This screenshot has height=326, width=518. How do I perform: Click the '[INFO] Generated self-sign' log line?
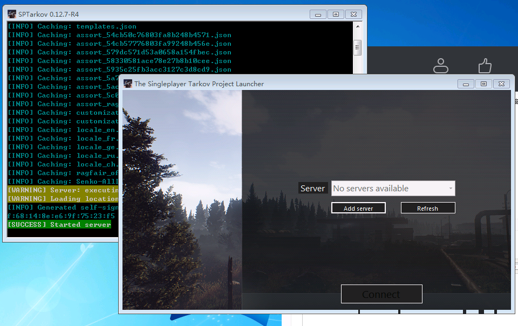(63, 207)
